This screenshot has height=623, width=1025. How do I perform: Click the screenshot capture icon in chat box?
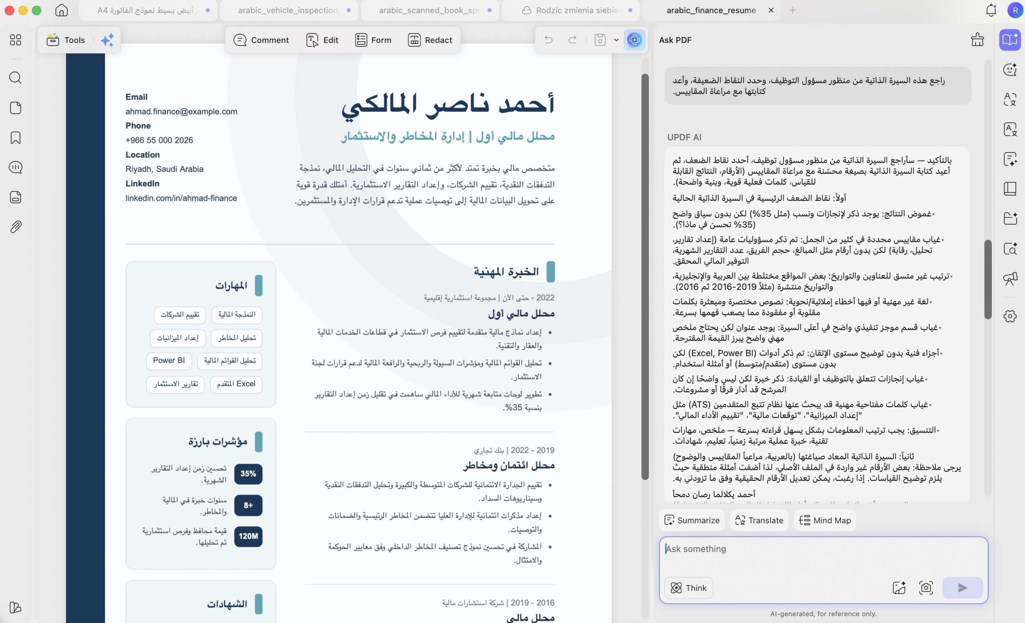(x=926, y=588)
